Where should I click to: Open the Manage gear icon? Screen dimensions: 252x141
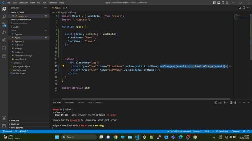point(4,126)
